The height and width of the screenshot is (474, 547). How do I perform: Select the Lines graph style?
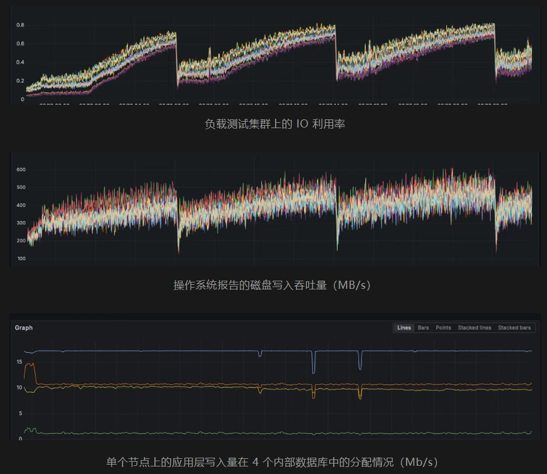[404, 328]
